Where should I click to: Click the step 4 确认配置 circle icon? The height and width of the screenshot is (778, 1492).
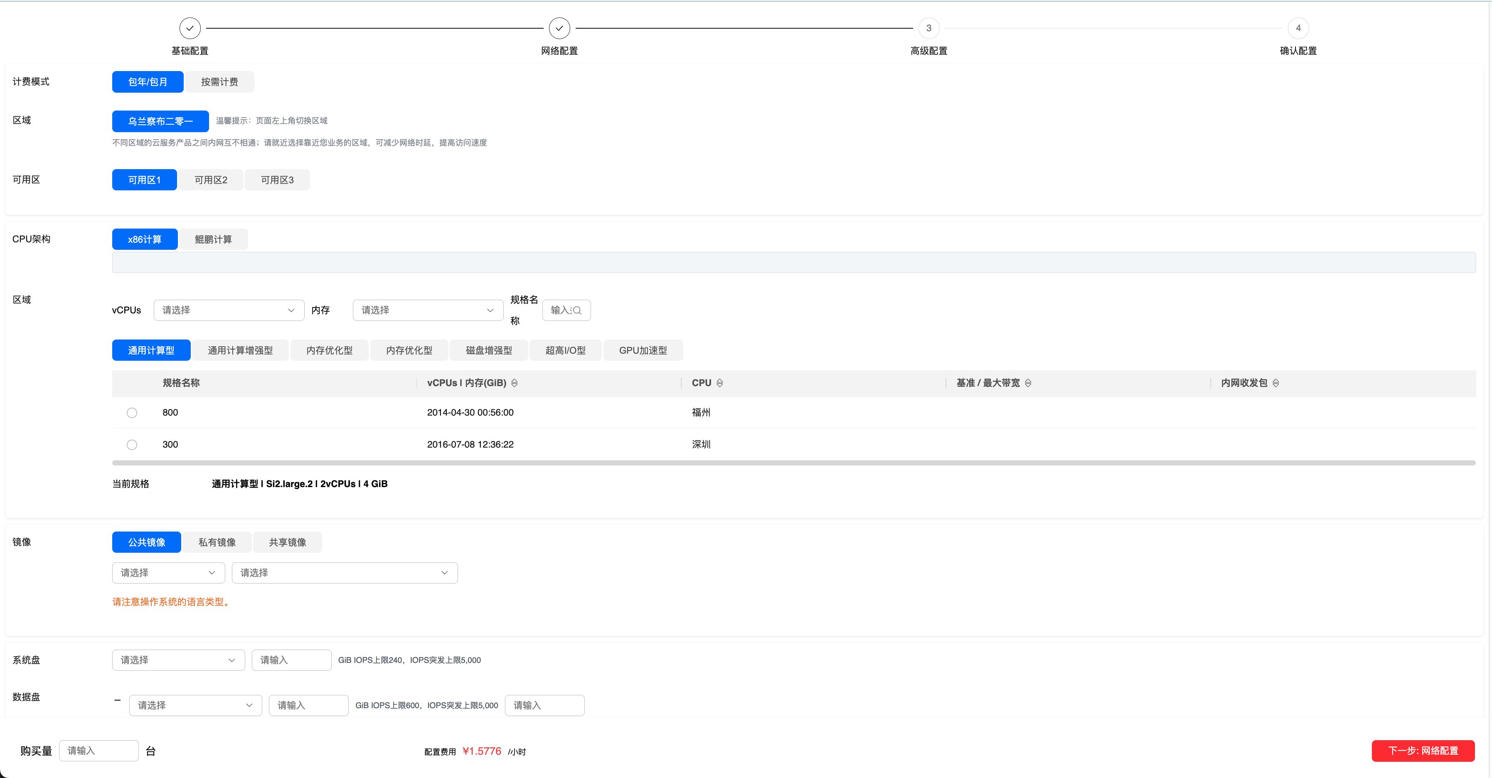[1298, 28]
